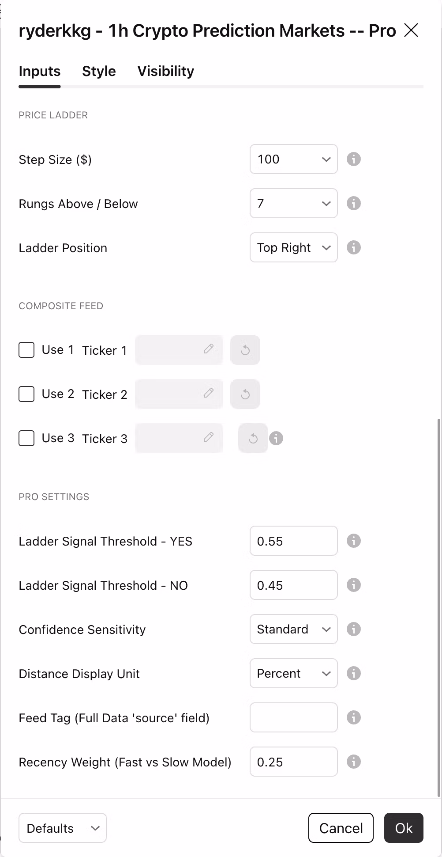Enable the Use 1 checkbox
This screenshot has width=442, height=857.
[26, 350]
